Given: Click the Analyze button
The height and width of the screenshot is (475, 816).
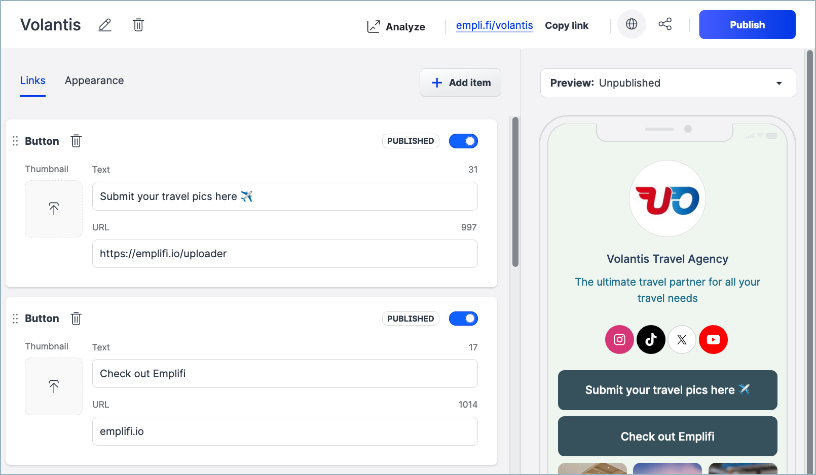Looking at the screenshot, I should point(396,26).
